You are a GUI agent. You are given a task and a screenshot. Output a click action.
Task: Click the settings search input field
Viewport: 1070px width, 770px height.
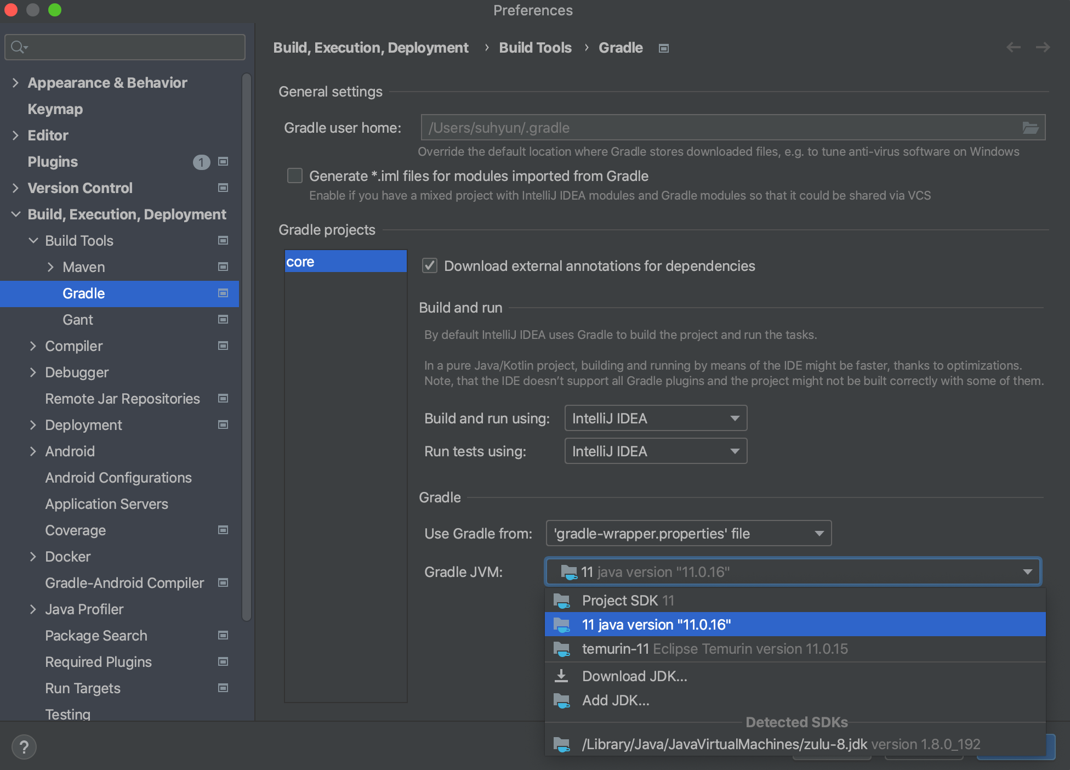125,47
